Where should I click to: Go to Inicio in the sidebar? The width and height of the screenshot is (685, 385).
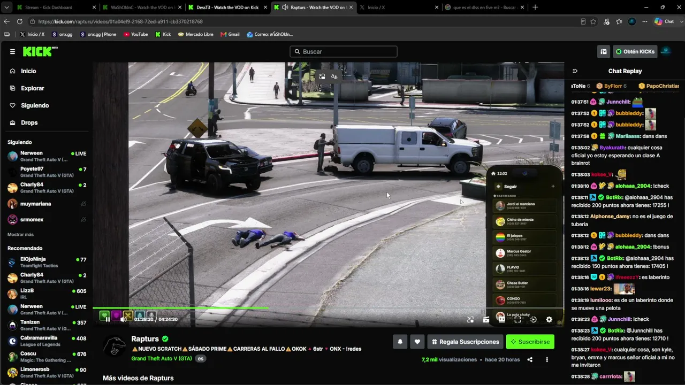coord(28,71)
